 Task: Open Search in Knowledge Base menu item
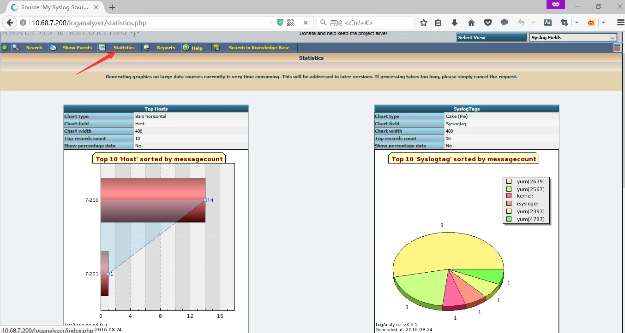coord(259,48)
